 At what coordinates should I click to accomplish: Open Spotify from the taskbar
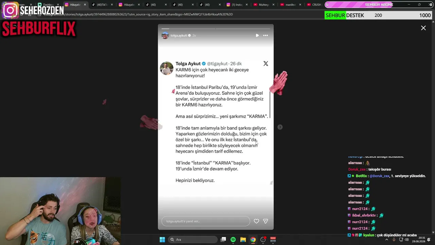[233, 240]
